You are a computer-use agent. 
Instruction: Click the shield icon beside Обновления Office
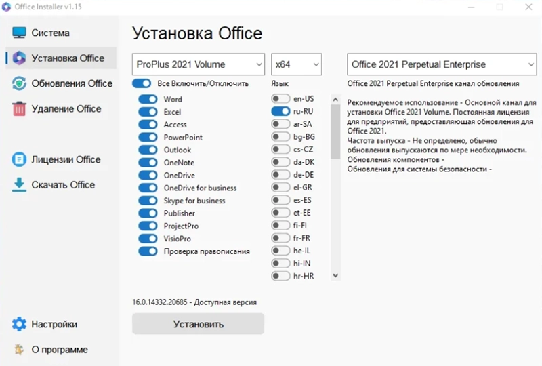pos(19,83)
